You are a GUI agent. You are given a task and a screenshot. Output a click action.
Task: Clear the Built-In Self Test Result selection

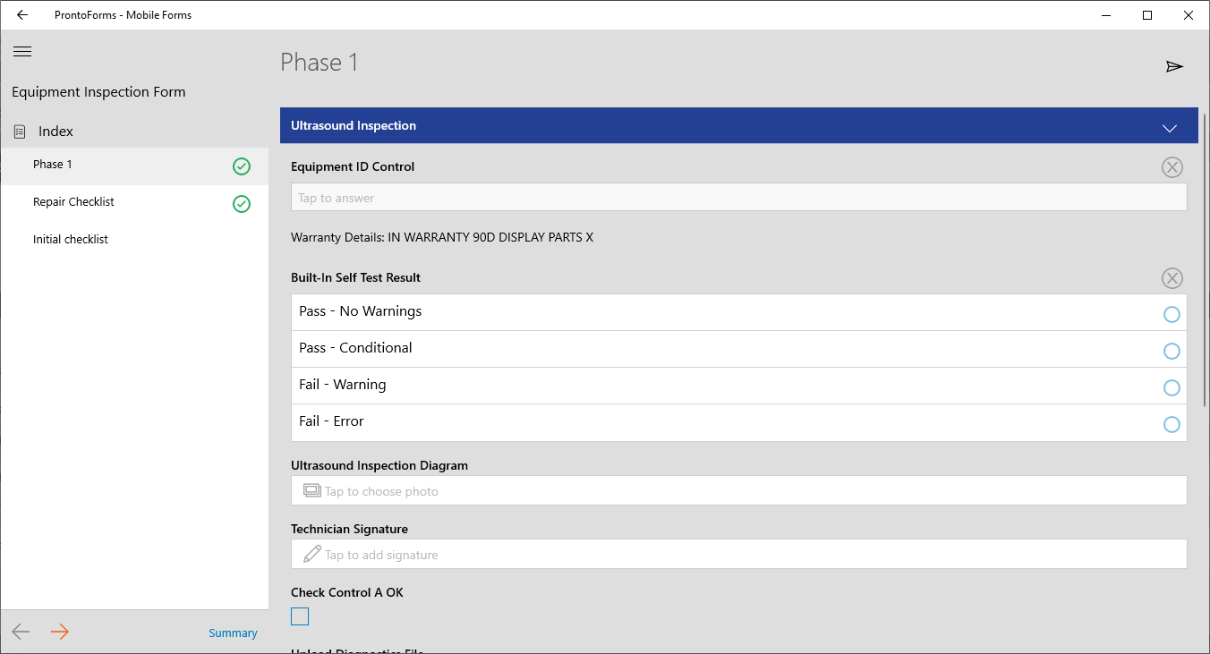click(x=1172, y=278)
